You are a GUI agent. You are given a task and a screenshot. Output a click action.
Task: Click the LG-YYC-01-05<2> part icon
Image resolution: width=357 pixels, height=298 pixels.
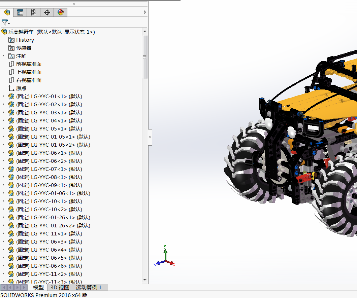click(x=11, y=145)
